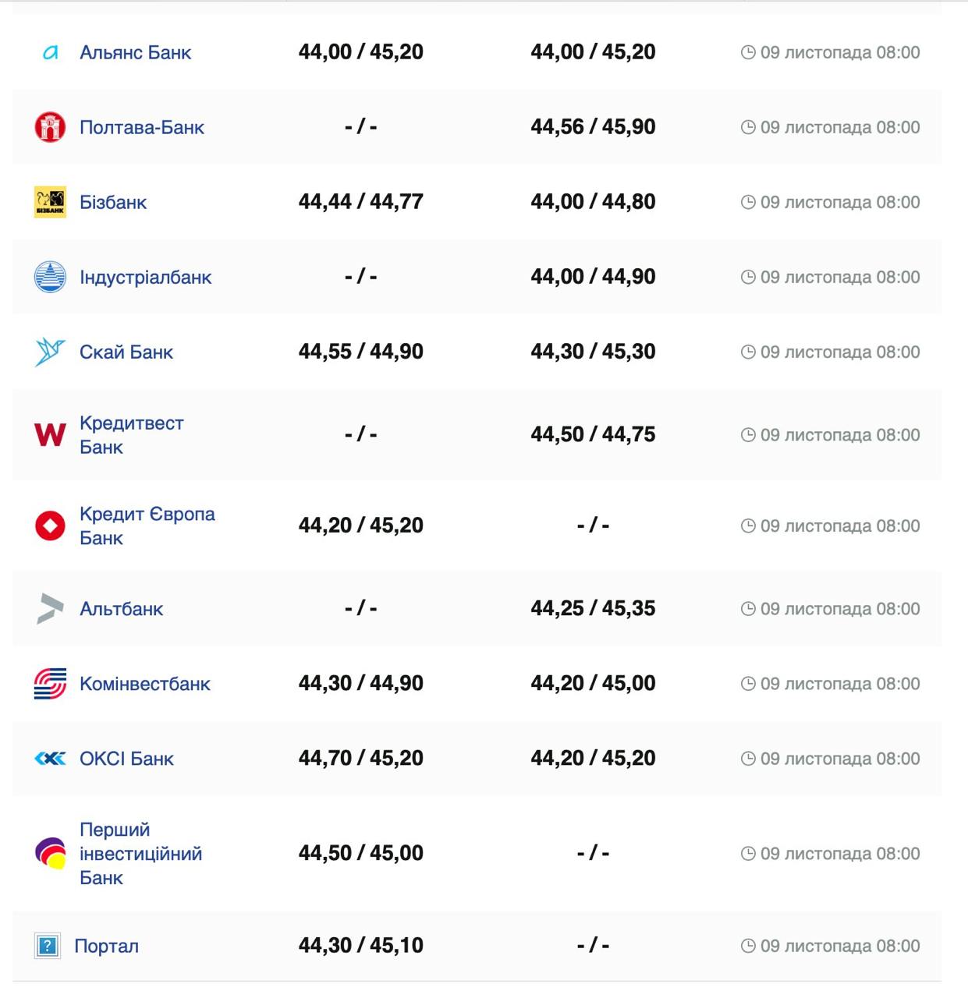Viewport: 968px width, 998px height.
Task: Click the Комінвестбанк striped logo icon
Action: tap(50, 684)
